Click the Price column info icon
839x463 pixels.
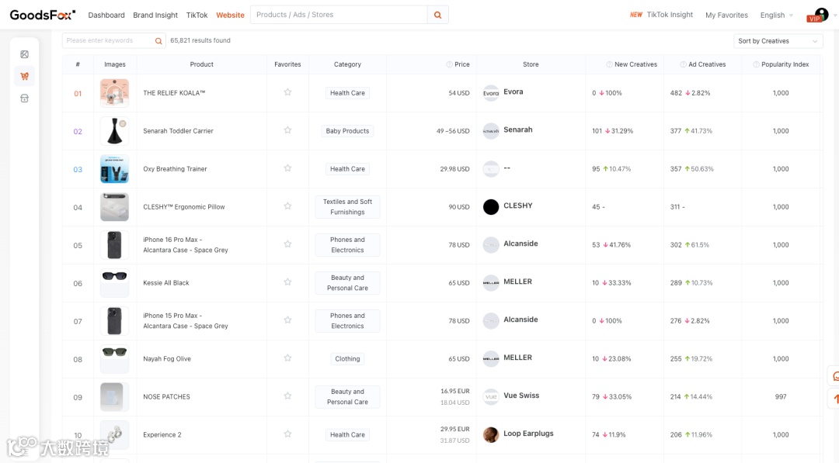coord(450,64)
